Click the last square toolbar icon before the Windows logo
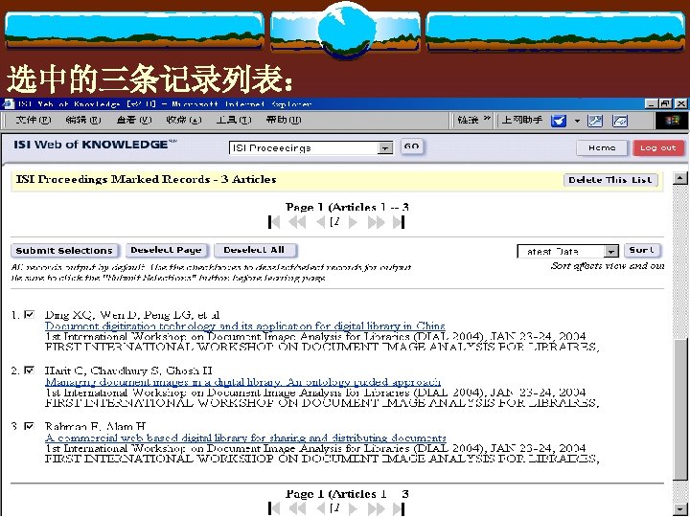Image resolution: width=690 pixels, height=517 pixels. tap(620, 121)
